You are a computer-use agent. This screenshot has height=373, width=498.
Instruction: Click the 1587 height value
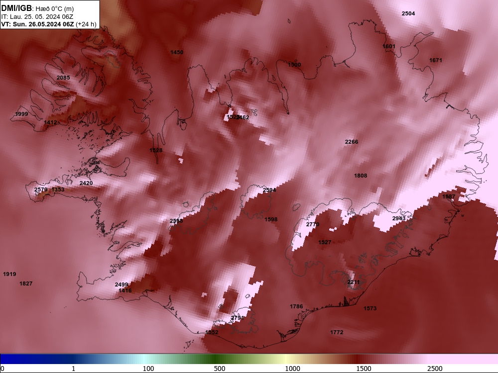point(449,196)
